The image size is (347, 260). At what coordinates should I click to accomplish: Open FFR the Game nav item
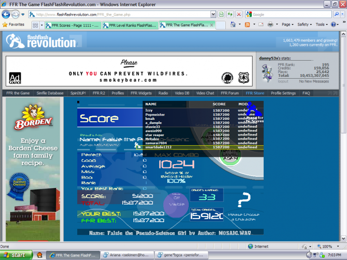[18, 93]
